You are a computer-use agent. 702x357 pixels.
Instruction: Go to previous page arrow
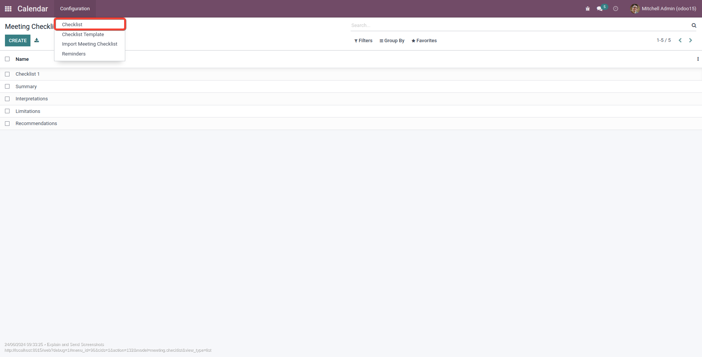[680, 40]
